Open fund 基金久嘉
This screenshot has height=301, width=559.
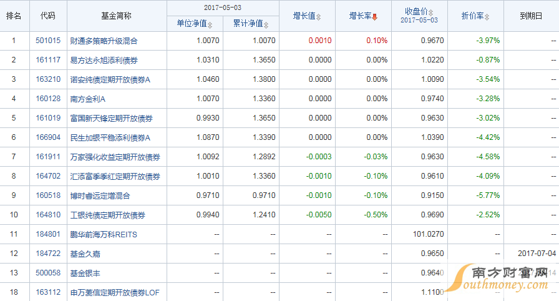pyautogui.click(x=85, y=254)
